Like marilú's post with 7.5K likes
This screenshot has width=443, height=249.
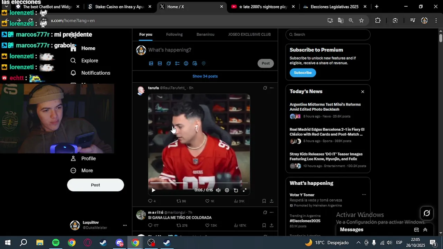coord(211,225)
